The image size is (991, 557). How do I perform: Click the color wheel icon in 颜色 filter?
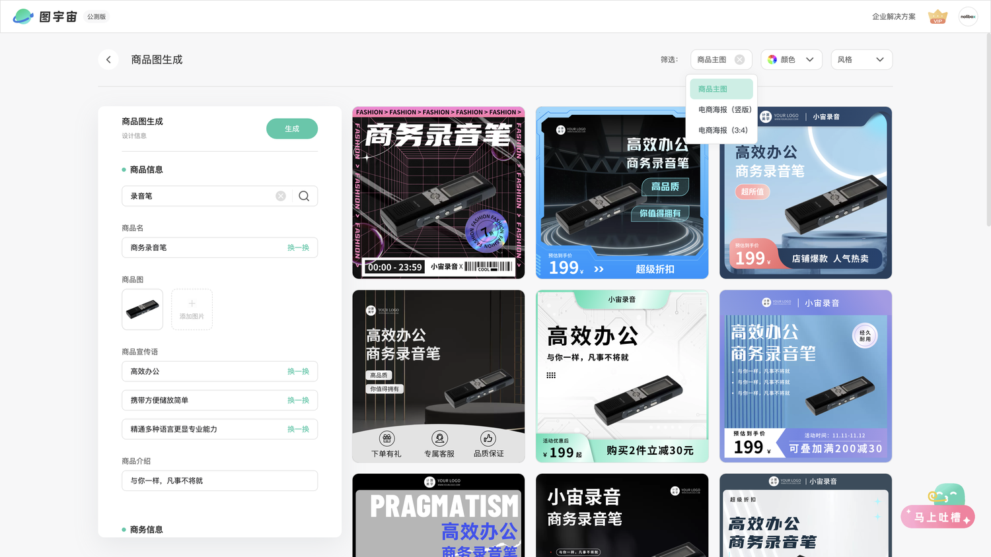tap(772, 59)
